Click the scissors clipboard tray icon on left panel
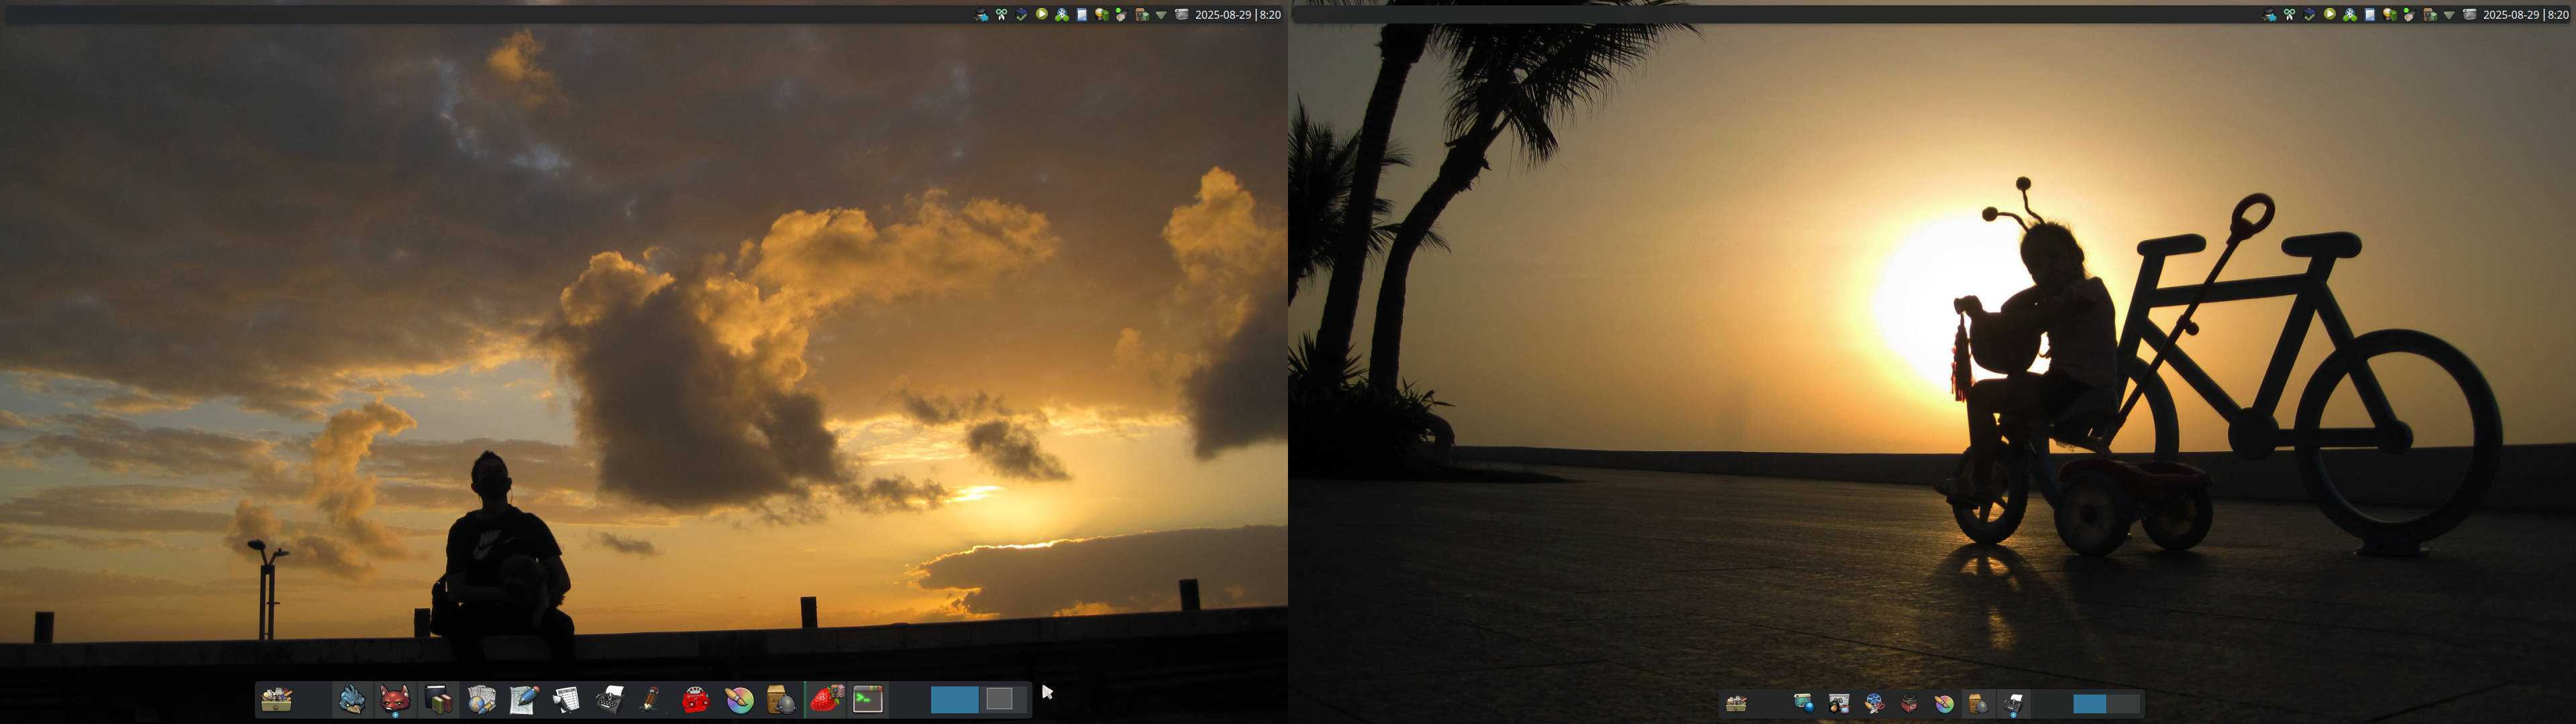The height and width of the screenshot is (724, 2576). [1002, 15]
